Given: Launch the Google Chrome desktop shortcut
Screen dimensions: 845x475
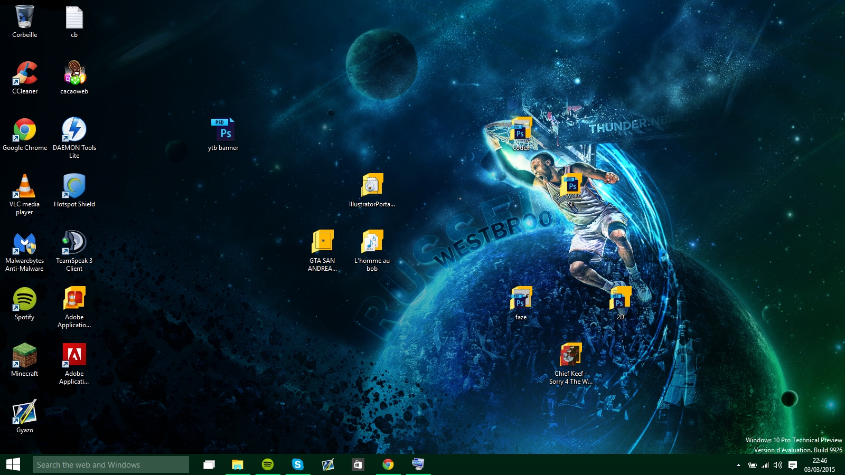Looking at the screenshot, I should (24, 135).
